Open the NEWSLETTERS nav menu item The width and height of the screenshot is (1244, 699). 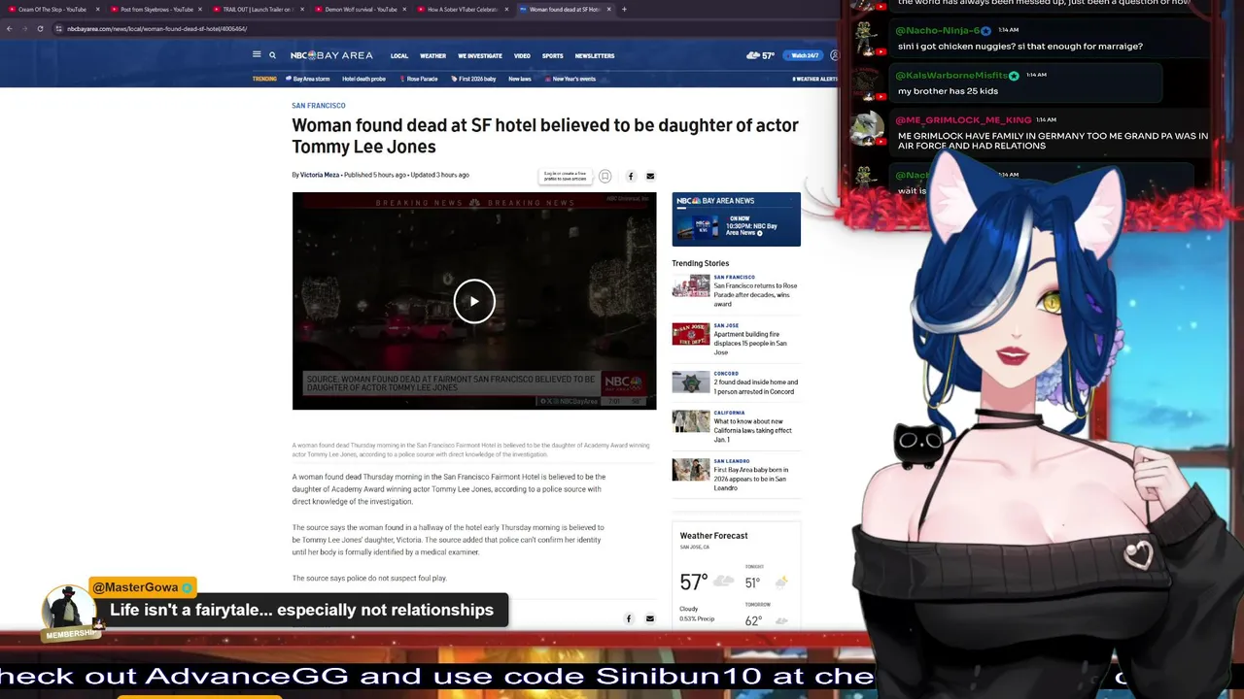tap(595, 55)
